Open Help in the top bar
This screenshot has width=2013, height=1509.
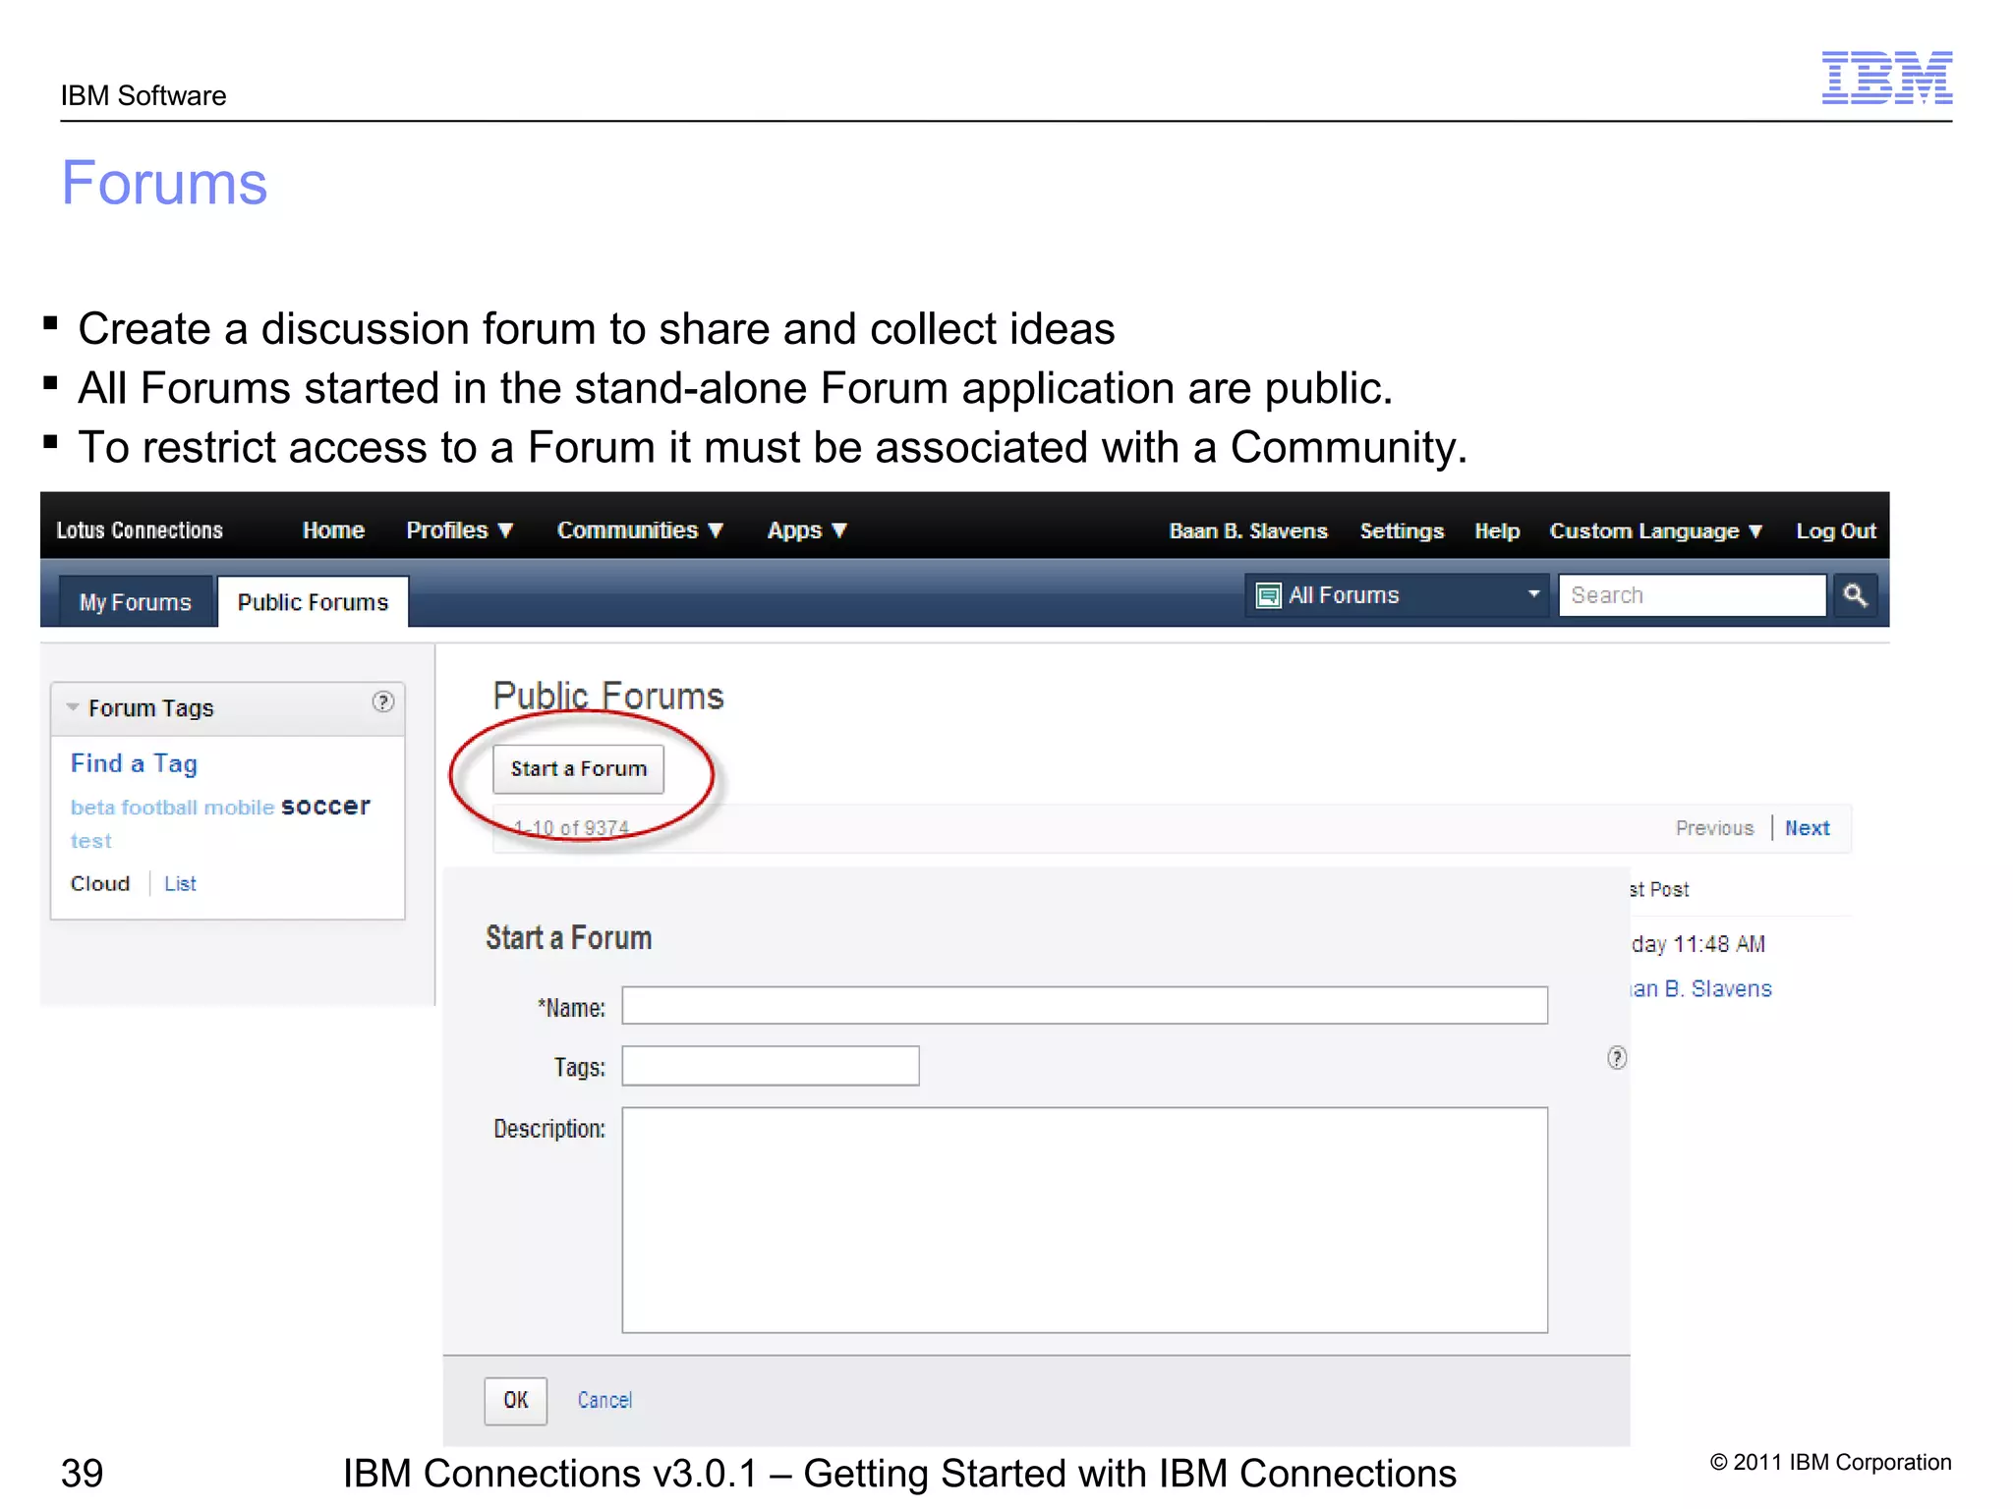[1497, 531]
